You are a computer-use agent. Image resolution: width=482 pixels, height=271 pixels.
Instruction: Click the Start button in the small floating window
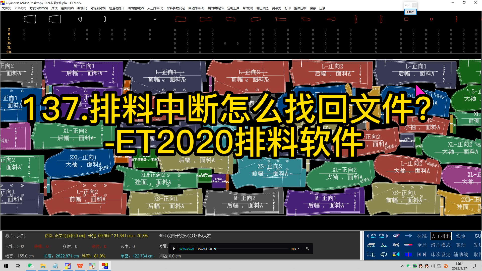pos(410,12)
